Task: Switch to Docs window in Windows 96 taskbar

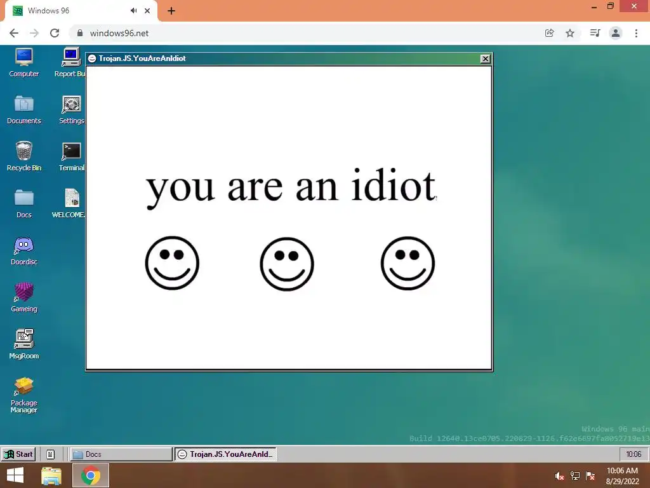Action: pyautogui.click(x=121, y=454)
